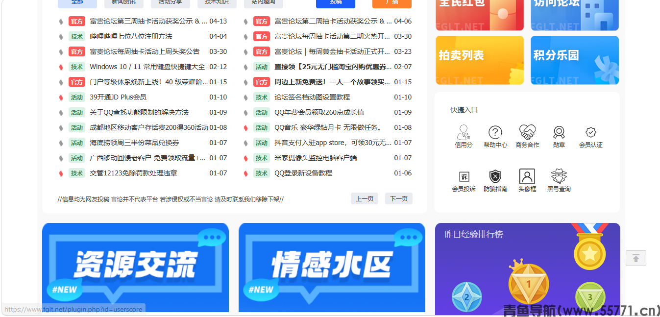
Task: Click red flame beside 米家摄像头监控
Action: coord(245,158)
